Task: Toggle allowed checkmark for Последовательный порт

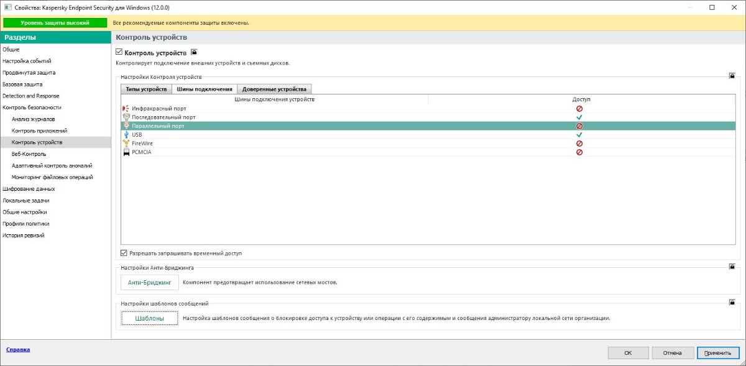Action: (579, 117)
